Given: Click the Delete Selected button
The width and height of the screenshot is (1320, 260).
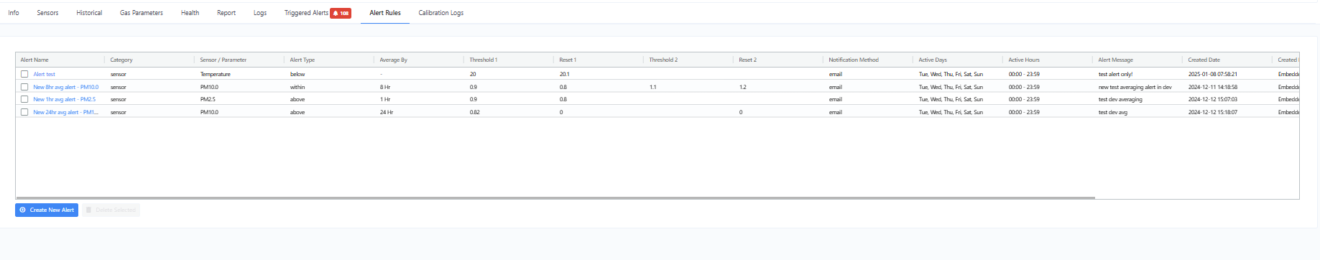Looking at the screenshot, I should [111, 210].
